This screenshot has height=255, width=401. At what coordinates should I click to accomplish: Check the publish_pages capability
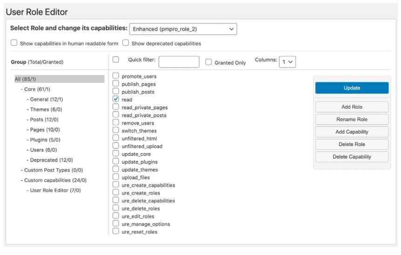116,84
